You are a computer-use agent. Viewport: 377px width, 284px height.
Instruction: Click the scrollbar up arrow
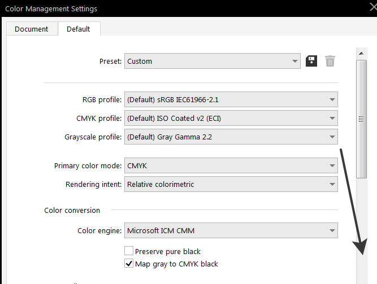[x=361, y=53]
